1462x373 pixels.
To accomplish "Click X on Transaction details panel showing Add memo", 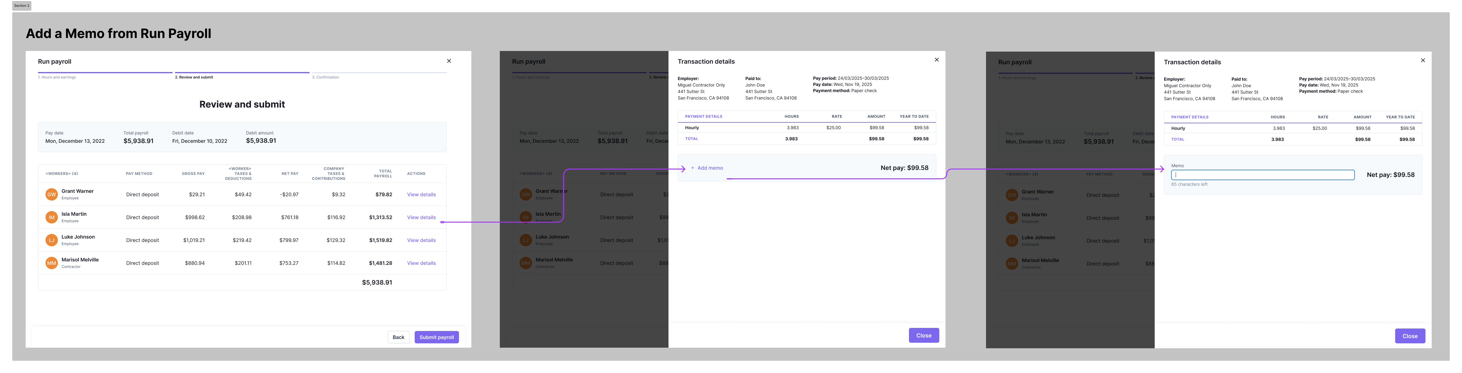I will pyautogui.click(x=936, y=60).
